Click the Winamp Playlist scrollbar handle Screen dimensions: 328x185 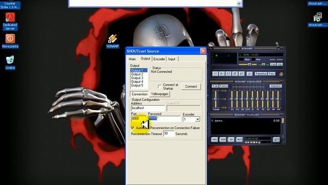coord(283,121)
